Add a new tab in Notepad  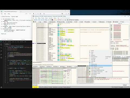(x=21, y=11)
